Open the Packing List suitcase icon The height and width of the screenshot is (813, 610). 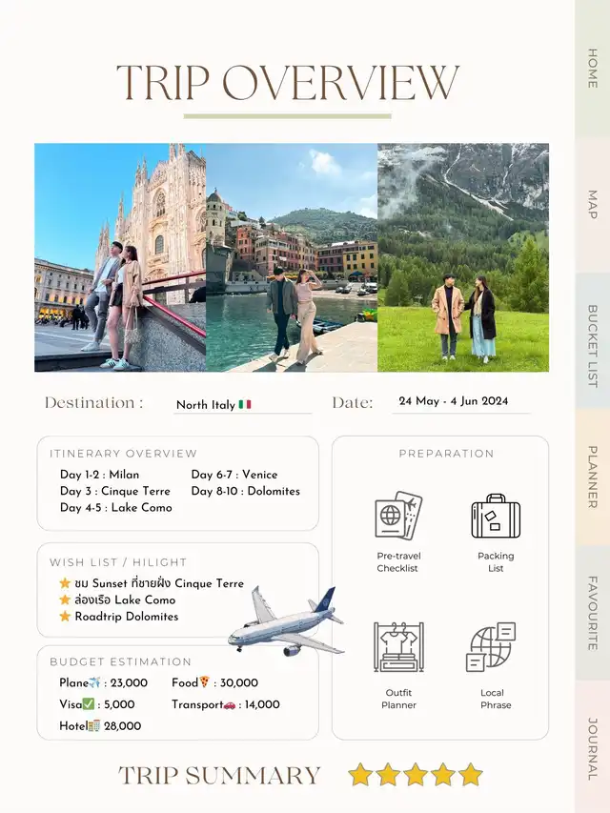[x=496, y=516]
